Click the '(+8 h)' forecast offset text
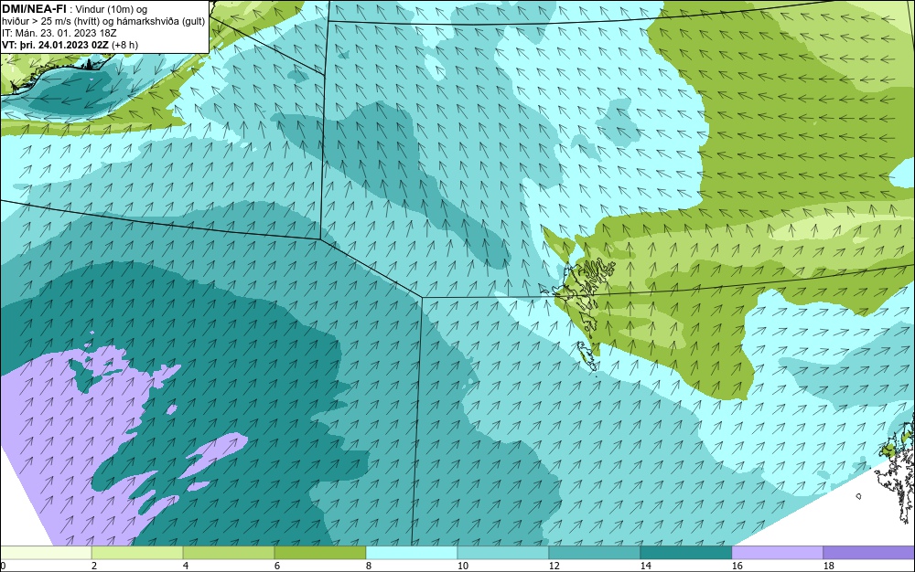This screenshot has height=572, width=915. [124, 45]
